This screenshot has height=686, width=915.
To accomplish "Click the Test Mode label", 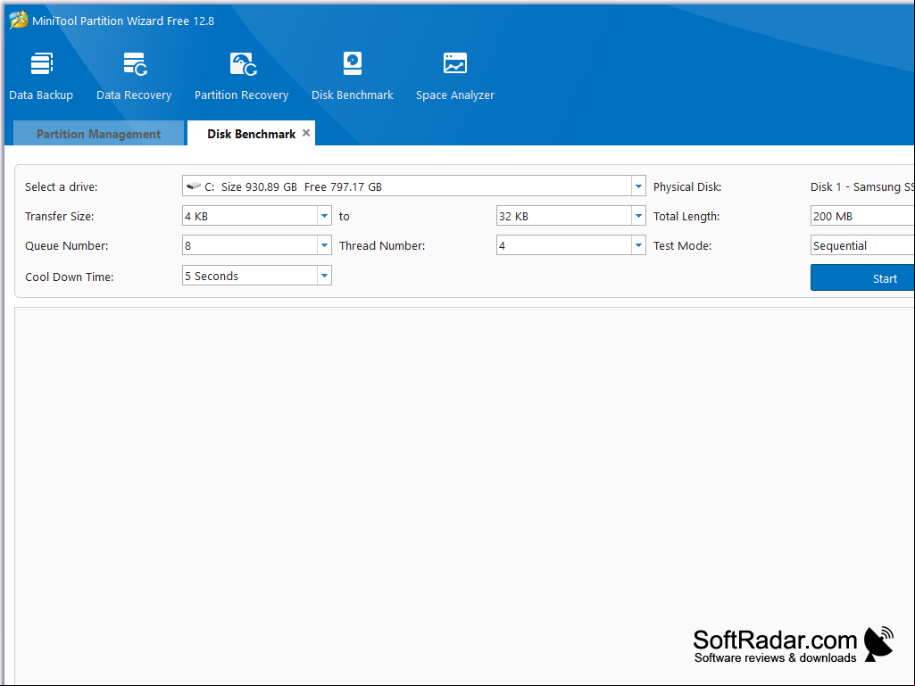I will click(x=682, y=245).
